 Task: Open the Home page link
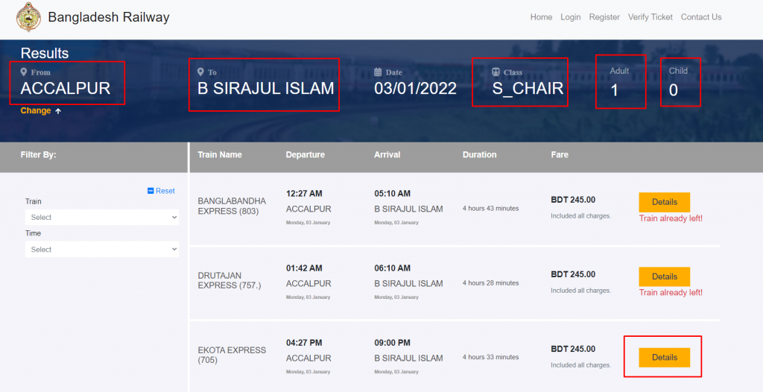coord(541,17)
